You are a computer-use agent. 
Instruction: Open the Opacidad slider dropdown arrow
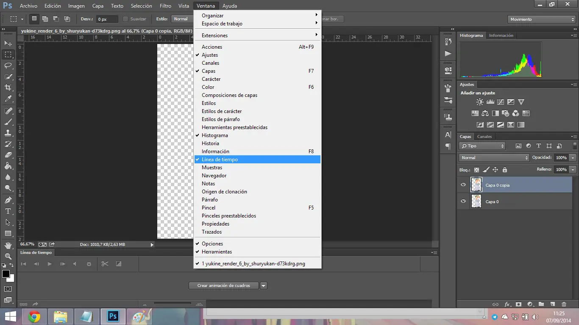573,158
